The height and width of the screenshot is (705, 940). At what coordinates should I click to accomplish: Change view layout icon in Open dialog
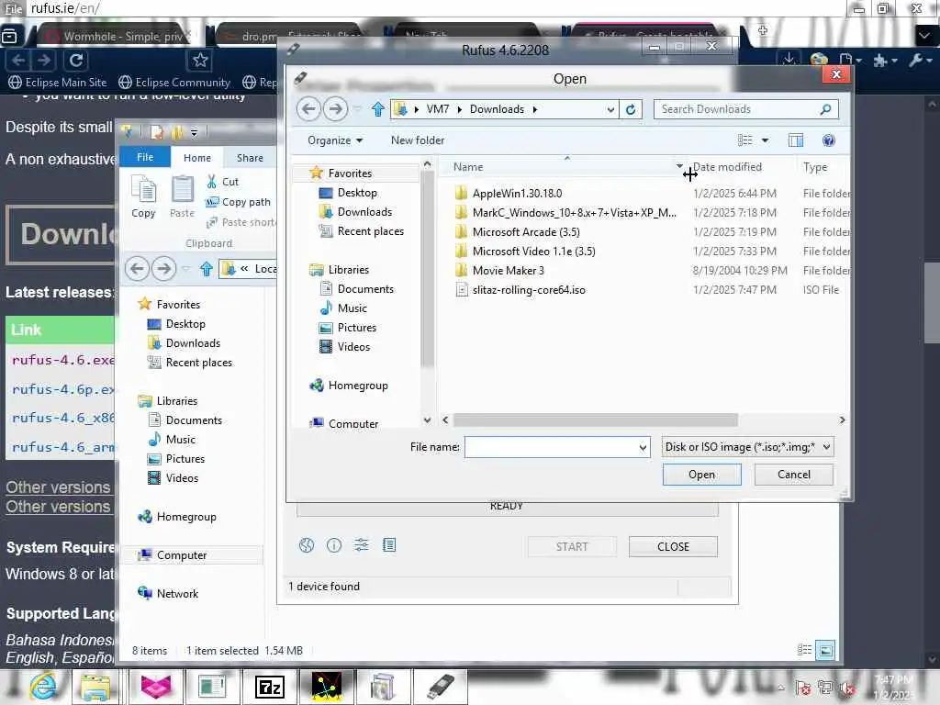pos(745,140)
